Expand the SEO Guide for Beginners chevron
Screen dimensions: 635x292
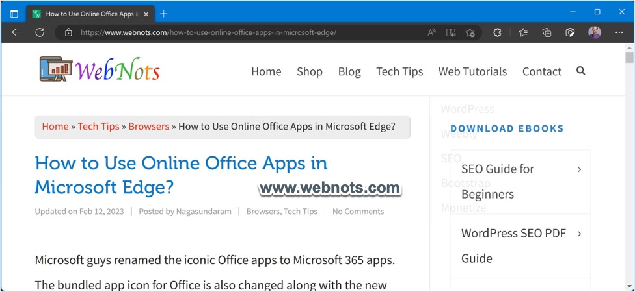pyautogui.click(x=579, y=169)
